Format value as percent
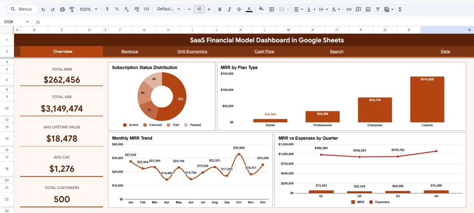The width and height of the screenshot is (474, 213). (116, 9)
